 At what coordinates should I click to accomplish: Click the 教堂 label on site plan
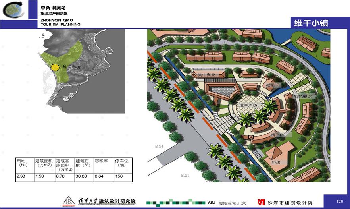[x=271, y=85]
